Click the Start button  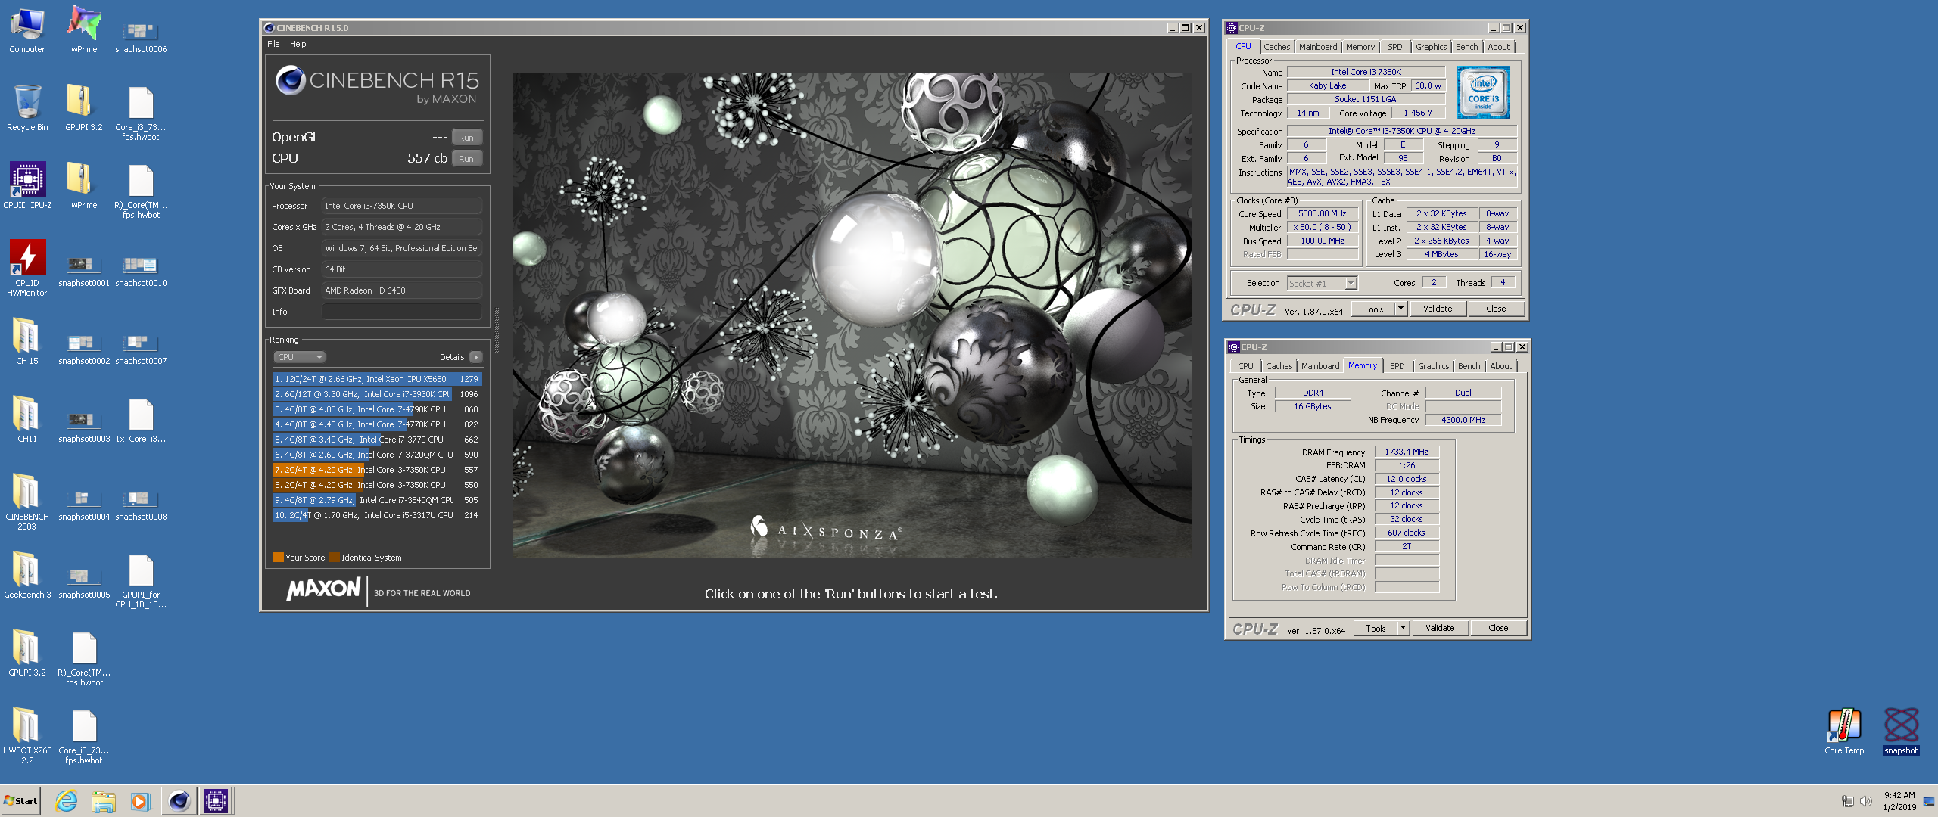tap(21, 800)
